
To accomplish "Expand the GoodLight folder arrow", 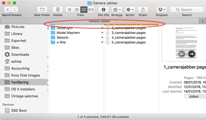I will (102, 28).
